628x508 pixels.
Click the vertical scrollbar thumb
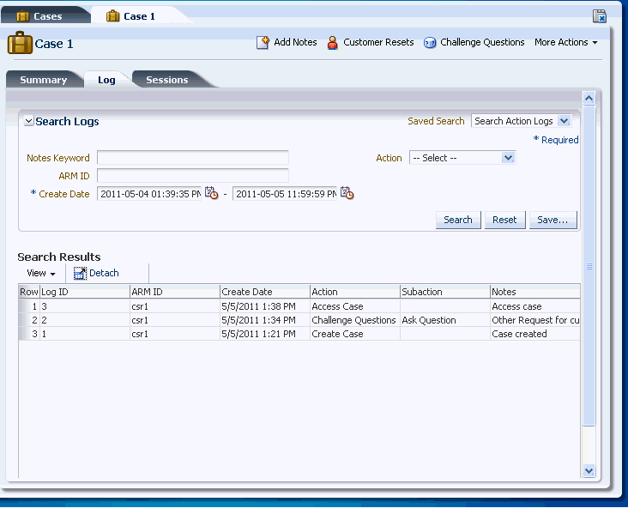(589, 266)
